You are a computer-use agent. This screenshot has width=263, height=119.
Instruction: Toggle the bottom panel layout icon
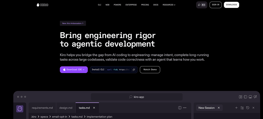(x=250, y=97)
